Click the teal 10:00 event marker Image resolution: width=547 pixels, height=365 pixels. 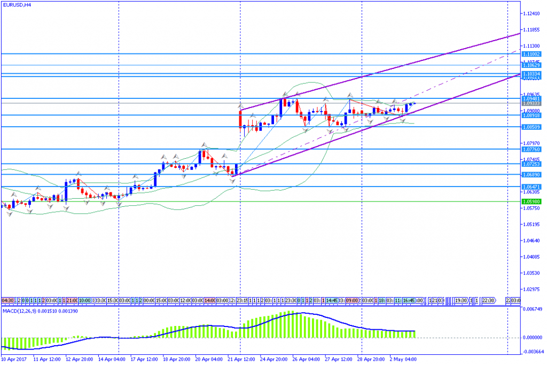(x=85, y=300)
